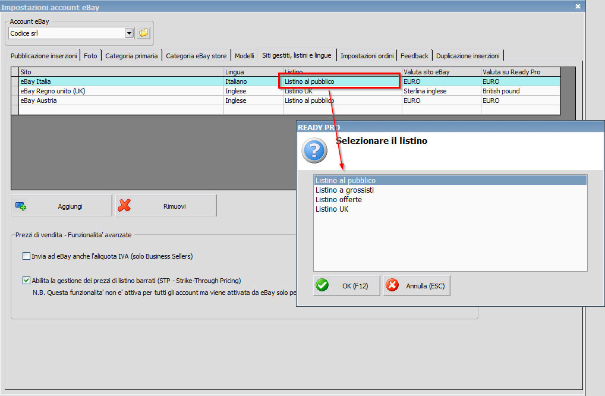Click Valuta sito eBay column header
The height and width of the screenshot is (396, 605).
coord(441,72)
